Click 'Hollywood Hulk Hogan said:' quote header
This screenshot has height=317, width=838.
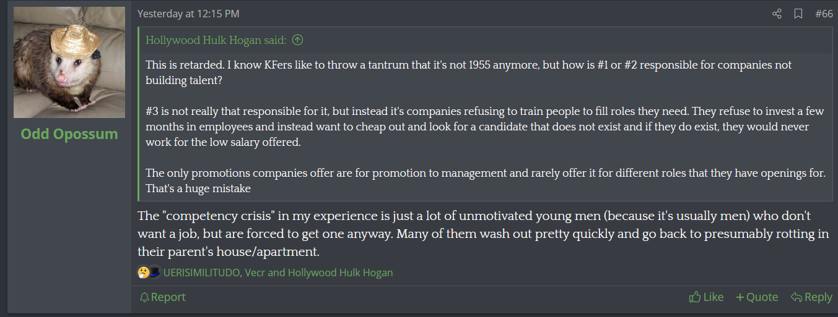pyautogui.click(x=216, y=40)
